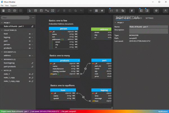Edit the Rules of thumb project entry

tap(32, 26)
